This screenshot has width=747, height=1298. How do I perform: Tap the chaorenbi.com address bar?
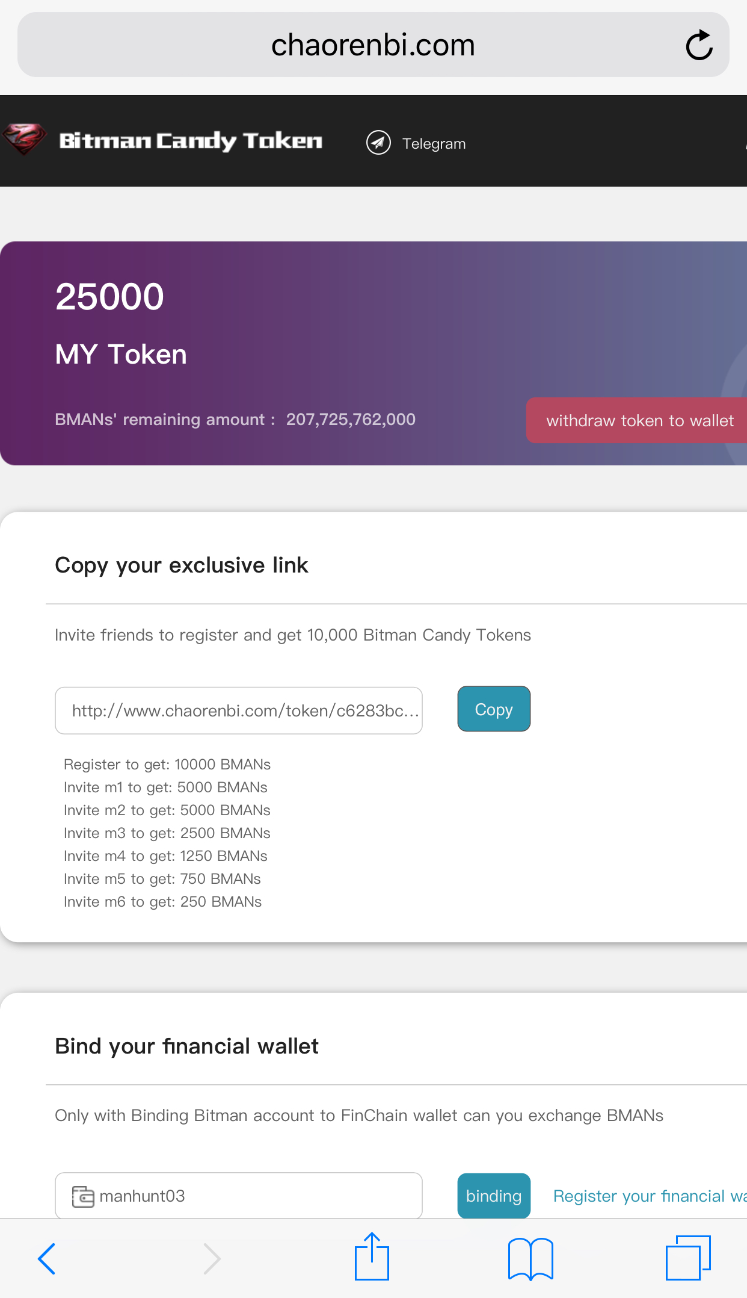tap(373, 45)
